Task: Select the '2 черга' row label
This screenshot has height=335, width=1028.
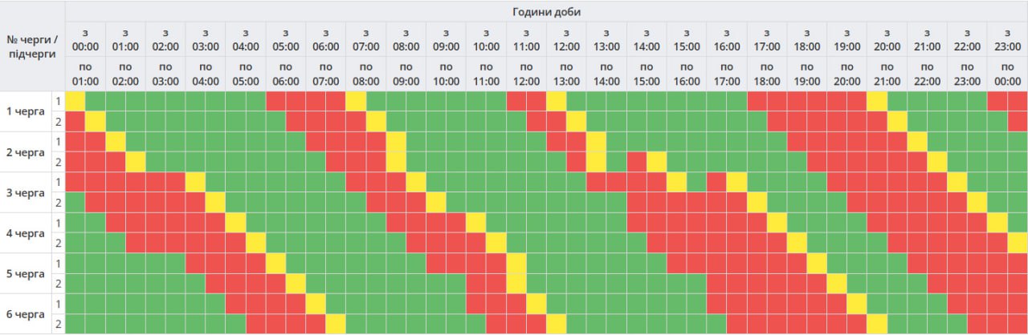Action: pos(26,151)
